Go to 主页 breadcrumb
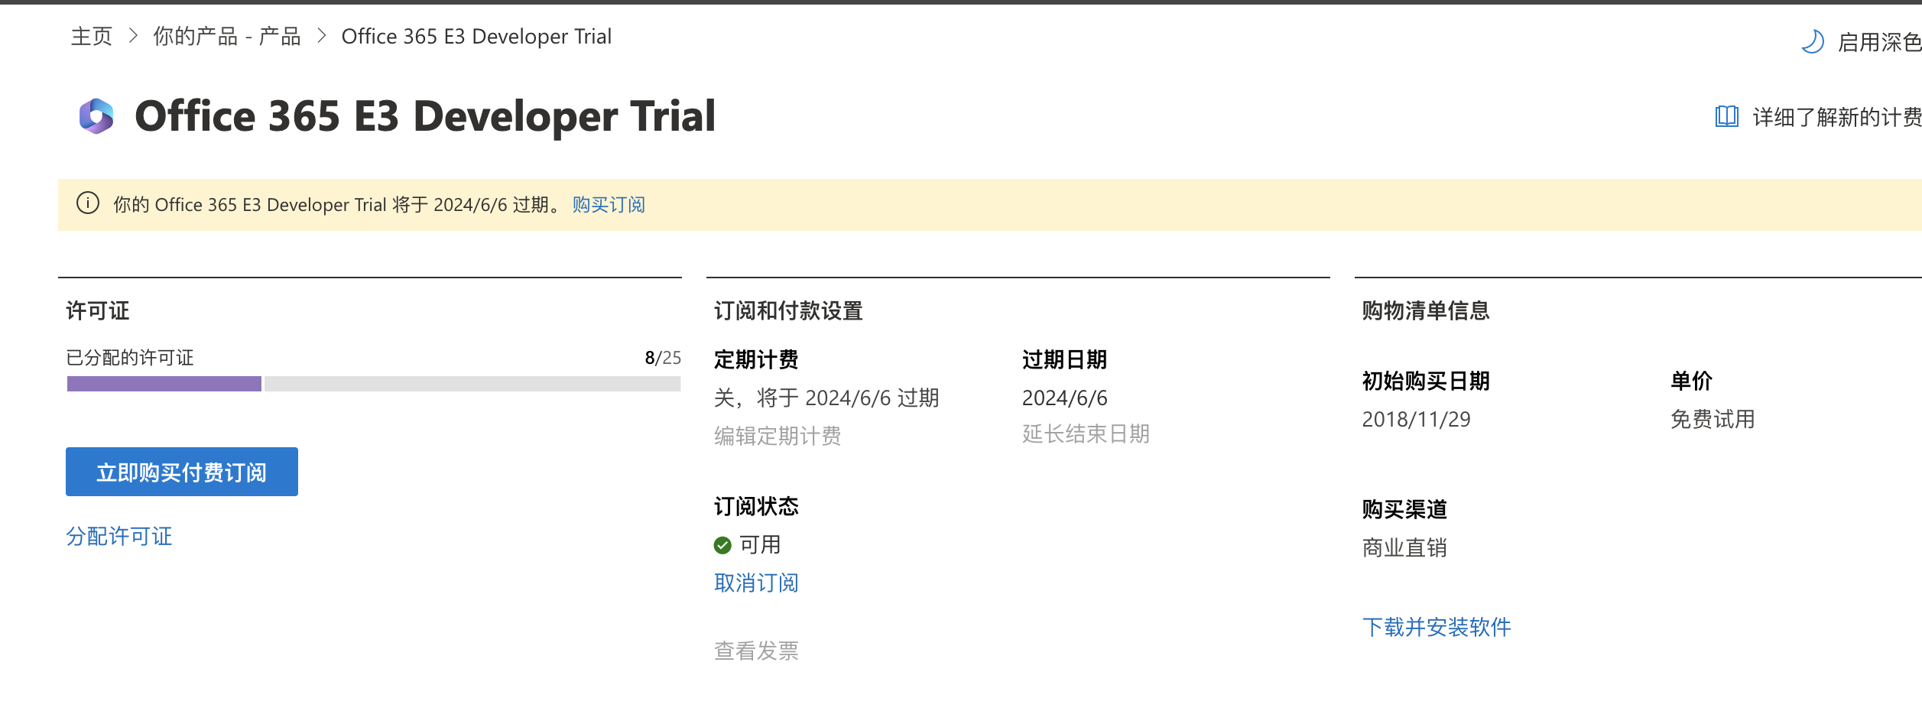This screenshot has height=711, width=1922. tap(92, 36)
